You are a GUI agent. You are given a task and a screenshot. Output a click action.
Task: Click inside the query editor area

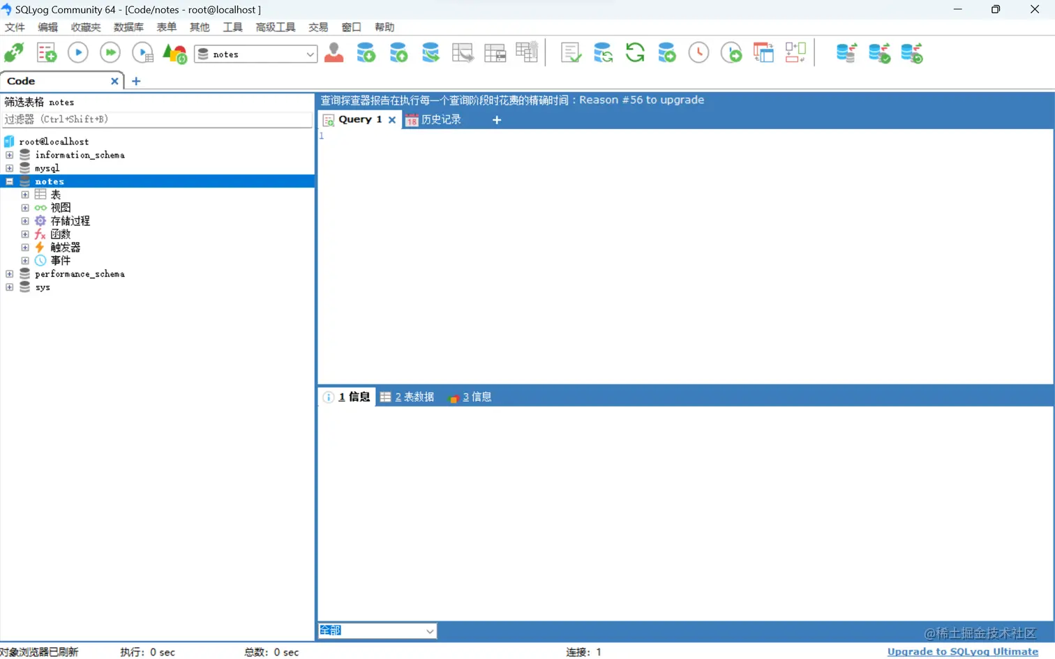point(685,256)
